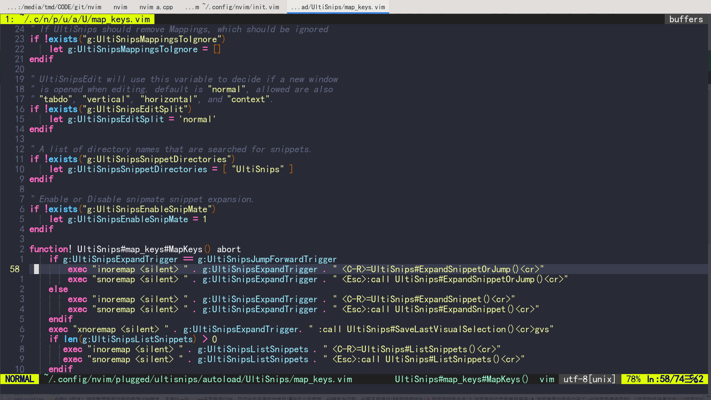This screenshot has height=400, width=711.
Task: Click the 'abort' keyword on the function line
Action: point(228,249)
